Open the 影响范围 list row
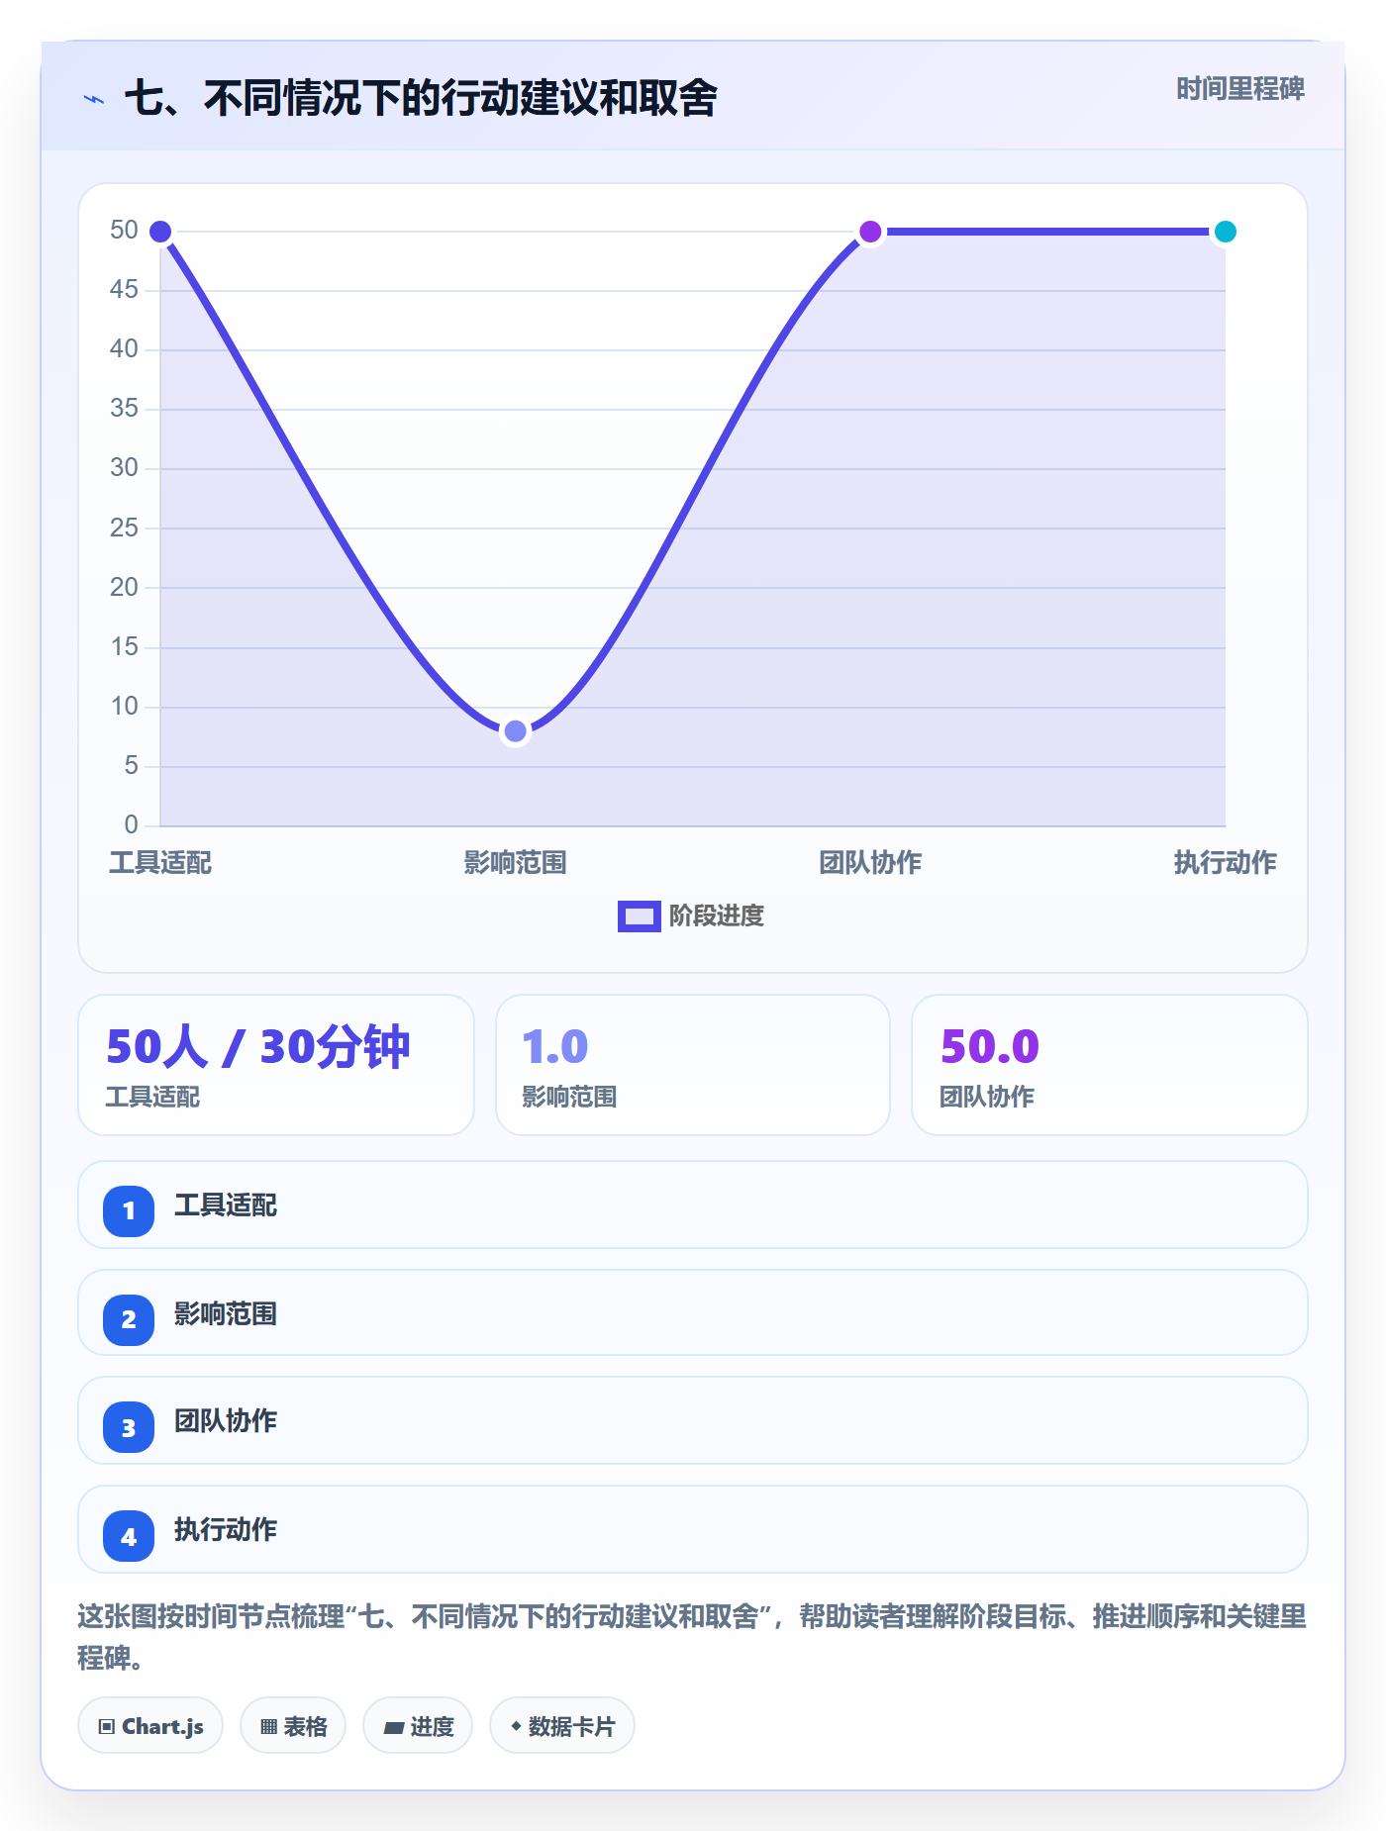The image size is (1386, 1831). pyautogui.click(x=693, y=1312)
